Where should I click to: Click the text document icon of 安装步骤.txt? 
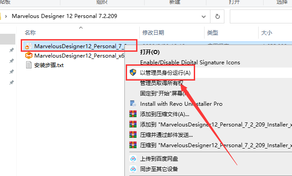(29, 65)
